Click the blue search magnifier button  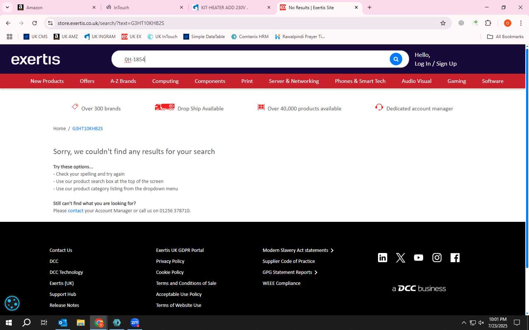[x=396, y=59]
